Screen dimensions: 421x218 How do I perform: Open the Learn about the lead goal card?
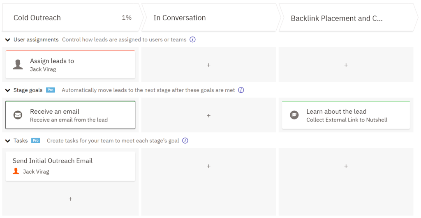pyautogui.click(x=346, y=115)
